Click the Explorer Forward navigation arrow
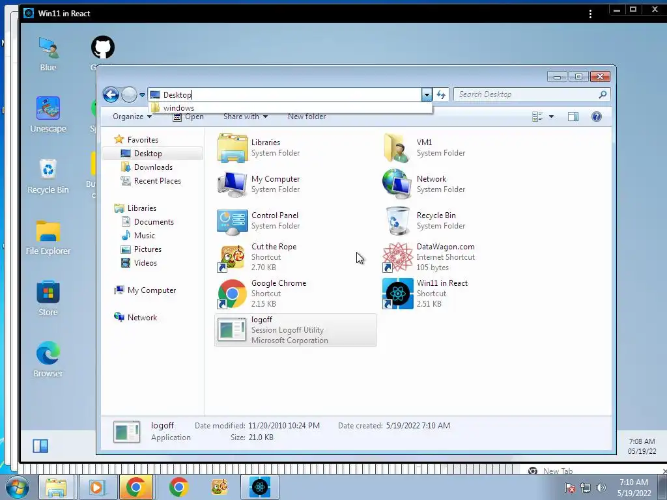 click(x=129, y=94)
